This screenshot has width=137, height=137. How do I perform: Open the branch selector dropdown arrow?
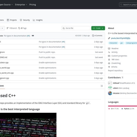click(2, 28)
